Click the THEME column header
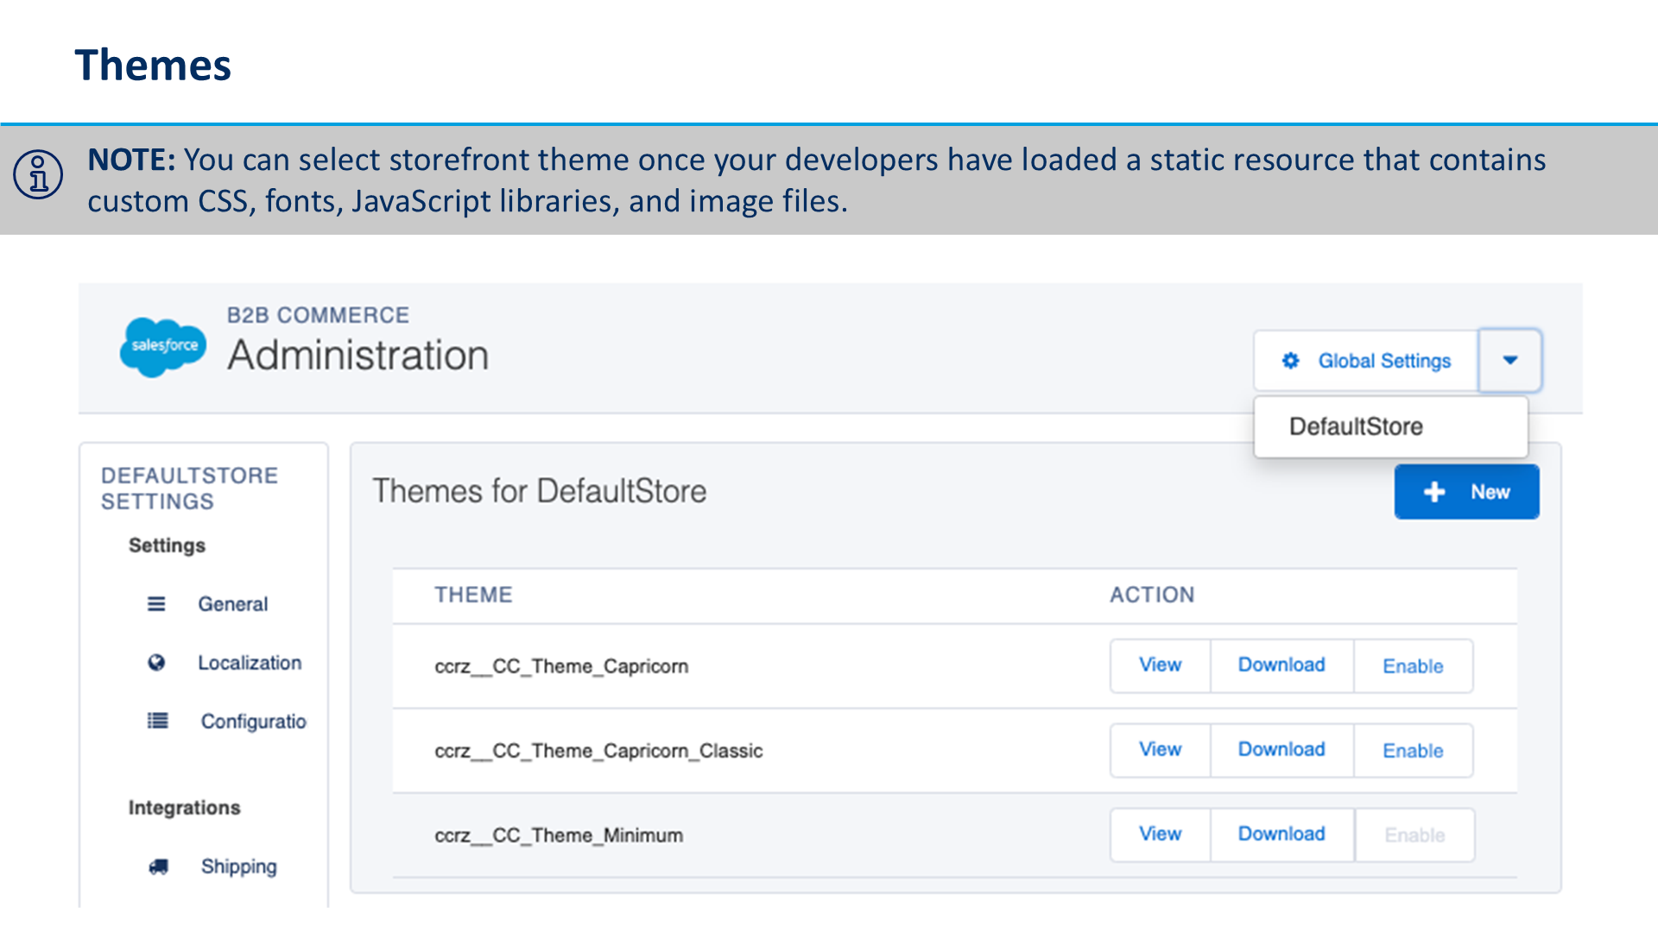The height and width of the screenshot is (932, 1658). pyautogui.click(x=473, y=595)
